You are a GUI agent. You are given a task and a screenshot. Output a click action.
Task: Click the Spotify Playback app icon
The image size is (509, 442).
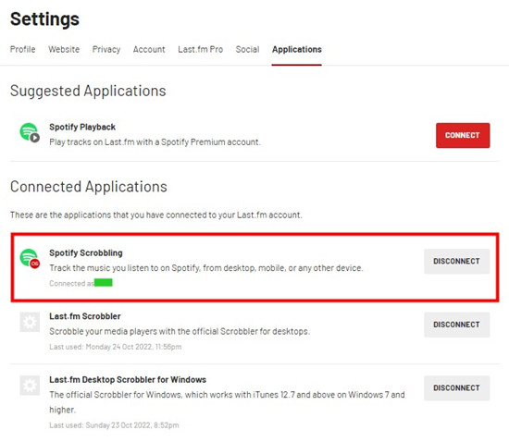click(30, 132)
